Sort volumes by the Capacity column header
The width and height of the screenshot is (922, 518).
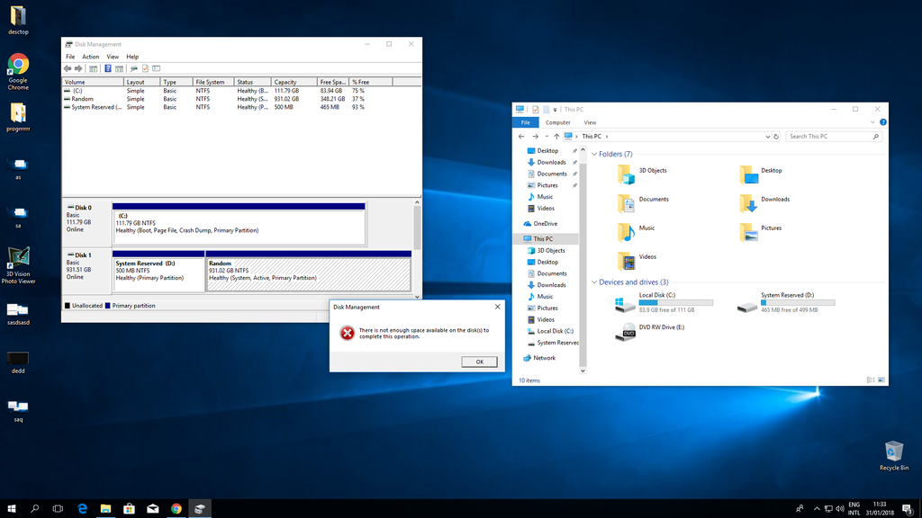(294, 82)
